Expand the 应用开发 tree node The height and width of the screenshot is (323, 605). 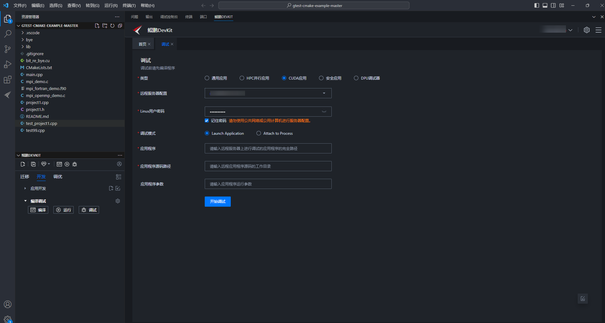point(25,188)
